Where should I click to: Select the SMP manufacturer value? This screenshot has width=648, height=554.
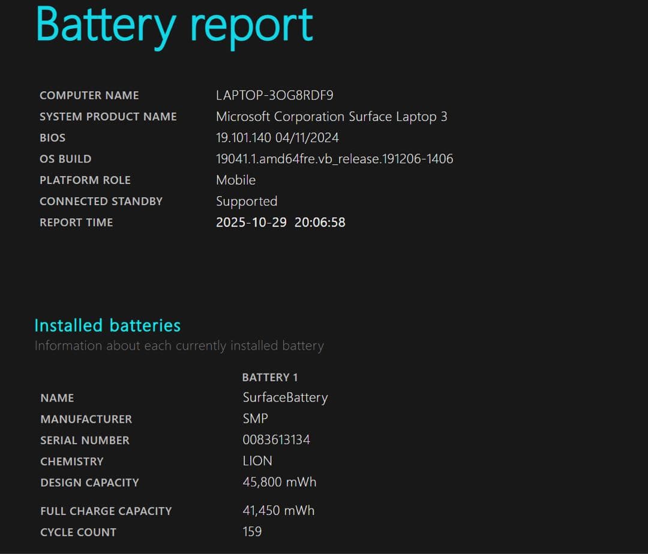256,418
